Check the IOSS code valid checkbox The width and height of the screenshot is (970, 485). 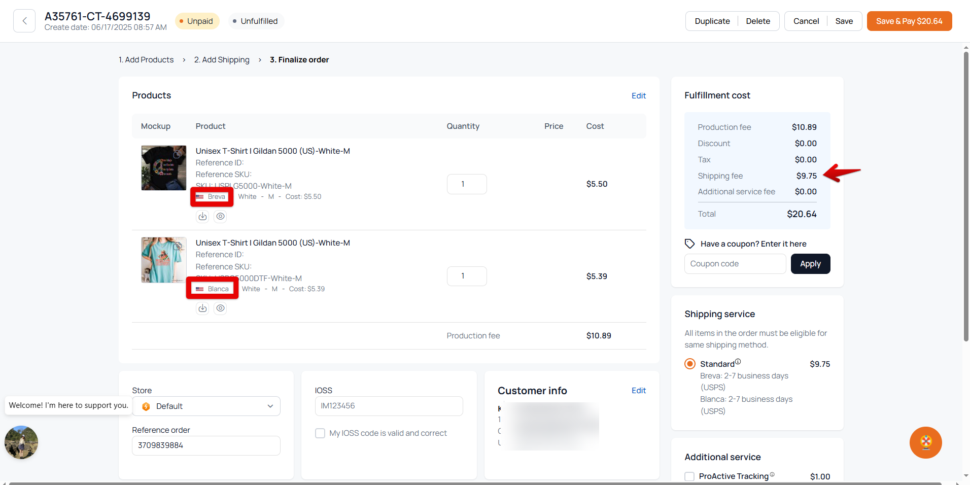(x=320, y=433)
